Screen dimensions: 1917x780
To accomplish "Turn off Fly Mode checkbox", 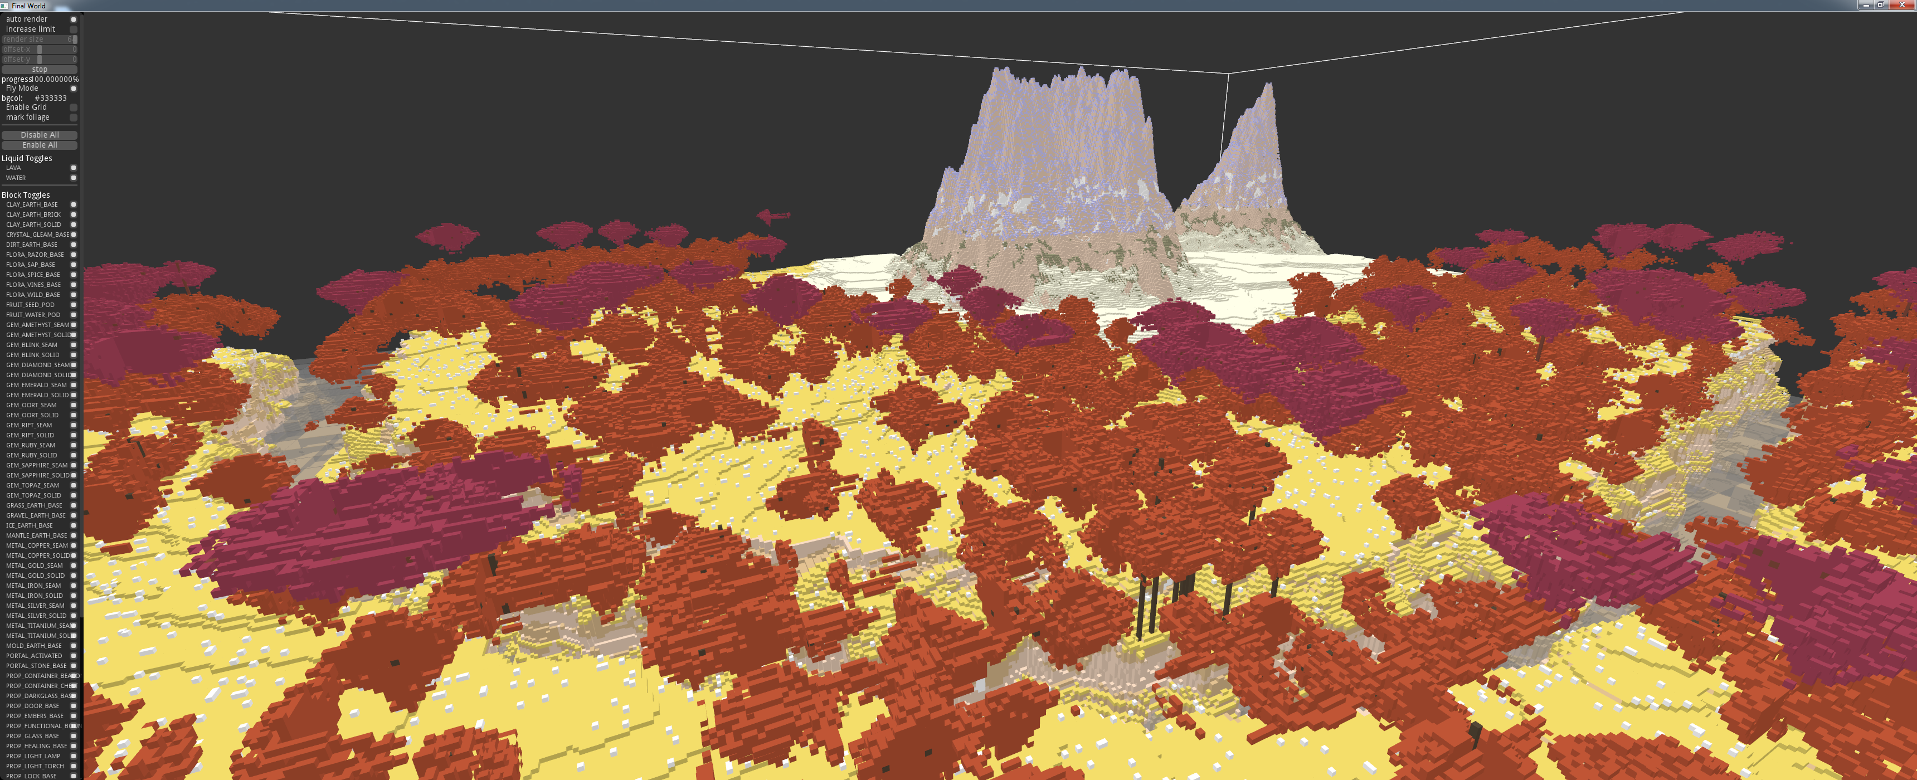I will 73,89.
